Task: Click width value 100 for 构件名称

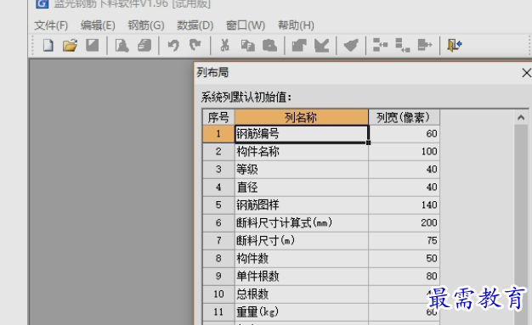Action: click(x=404, y=152)
